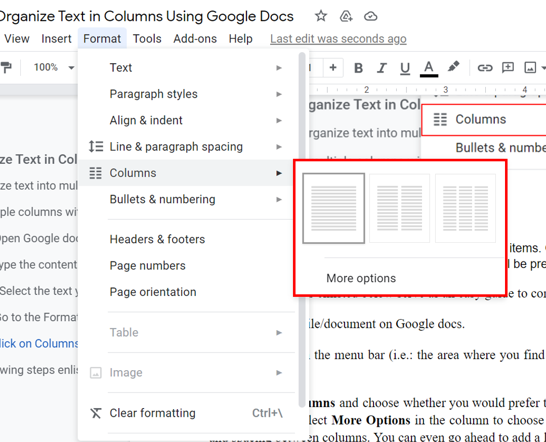The width and height of the screenshot is (546, 442).
Task: Click the Clear formatting icon
Action: pyautogui.click(x=96, y=413)
